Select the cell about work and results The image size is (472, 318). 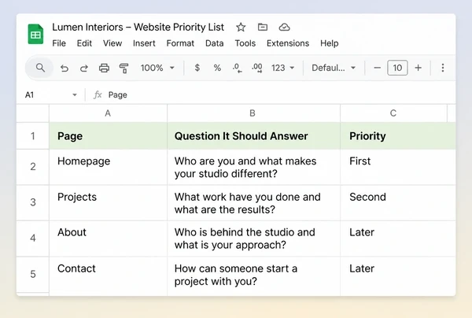point(253,202)
